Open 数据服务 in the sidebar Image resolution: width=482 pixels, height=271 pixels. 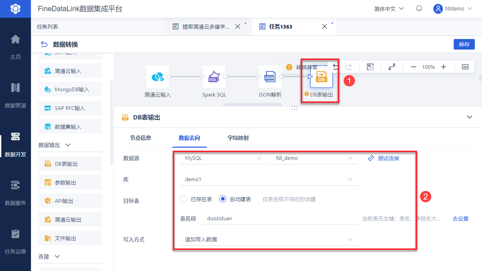15,193
